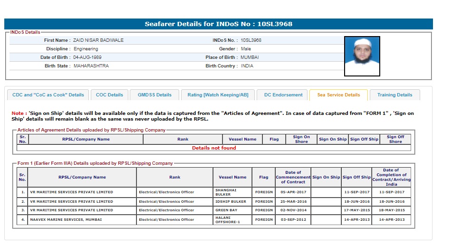Screen dimensions: 452x245
Task: Click the Date of Birth value 04-AUG-1989
Action: pyautogui.click(x=87, y=57)
